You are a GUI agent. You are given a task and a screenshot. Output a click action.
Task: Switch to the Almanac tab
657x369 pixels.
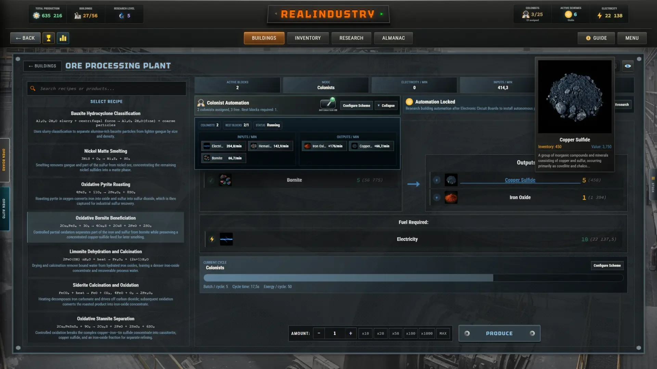pos(393,38)
